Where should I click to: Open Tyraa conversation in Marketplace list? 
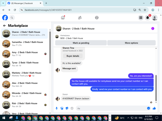[x=24, y=64]
